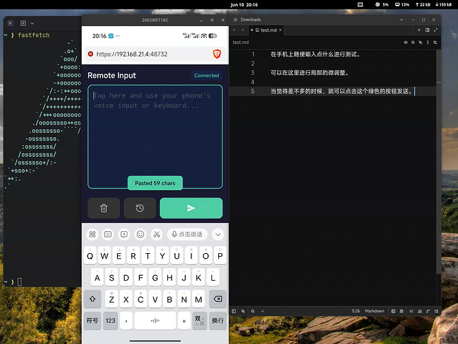This screenshot has height=344, width=458.
Task: Open the Markdown language selector
Action: tap(375, 311)
